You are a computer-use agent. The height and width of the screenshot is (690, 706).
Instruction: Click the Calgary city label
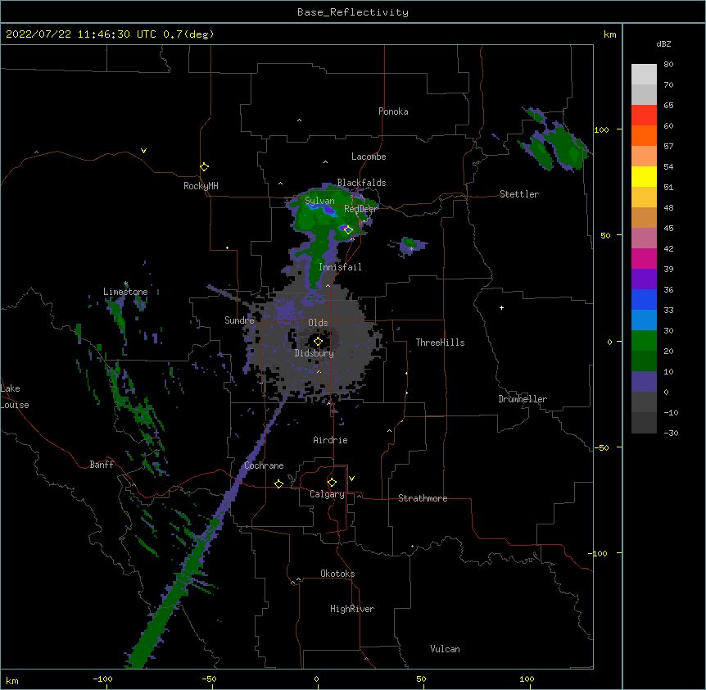(327, 494)
